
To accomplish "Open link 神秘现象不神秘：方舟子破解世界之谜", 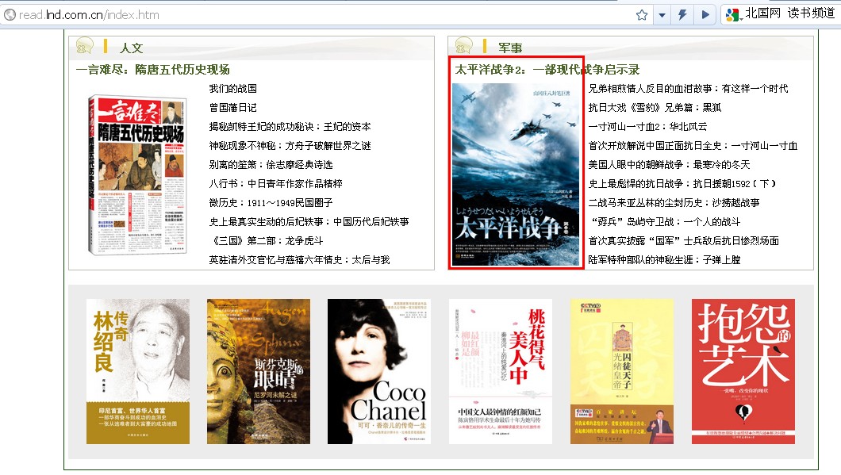I will coord(290,146).
